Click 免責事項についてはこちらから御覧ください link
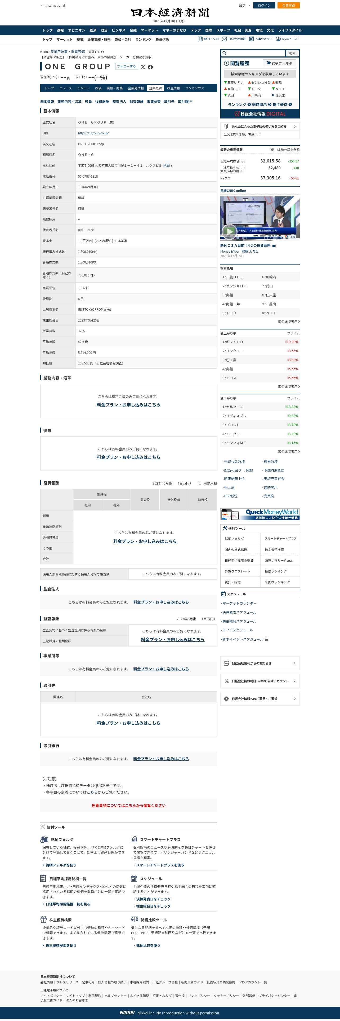340x1021 pixels. [129, 806]
